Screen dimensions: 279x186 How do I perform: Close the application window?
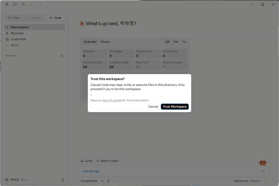pos(273,4)
